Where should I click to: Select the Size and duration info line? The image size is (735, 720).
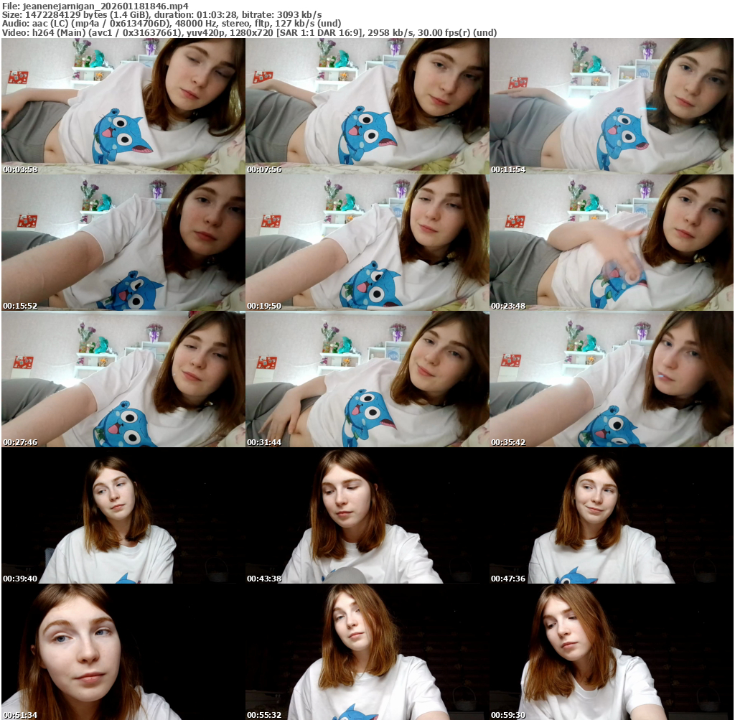(x=161, y=14)
